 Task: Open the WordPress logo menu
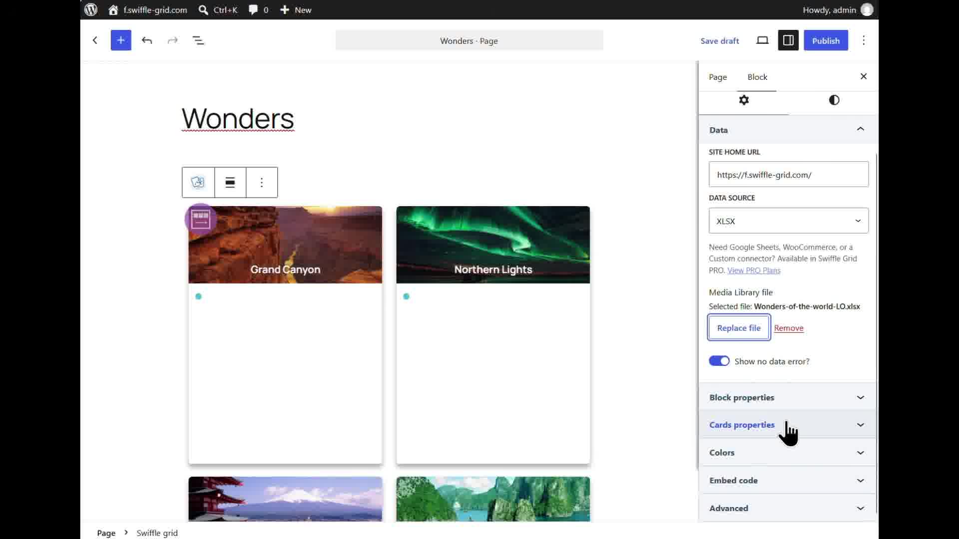tap(91, 9)
